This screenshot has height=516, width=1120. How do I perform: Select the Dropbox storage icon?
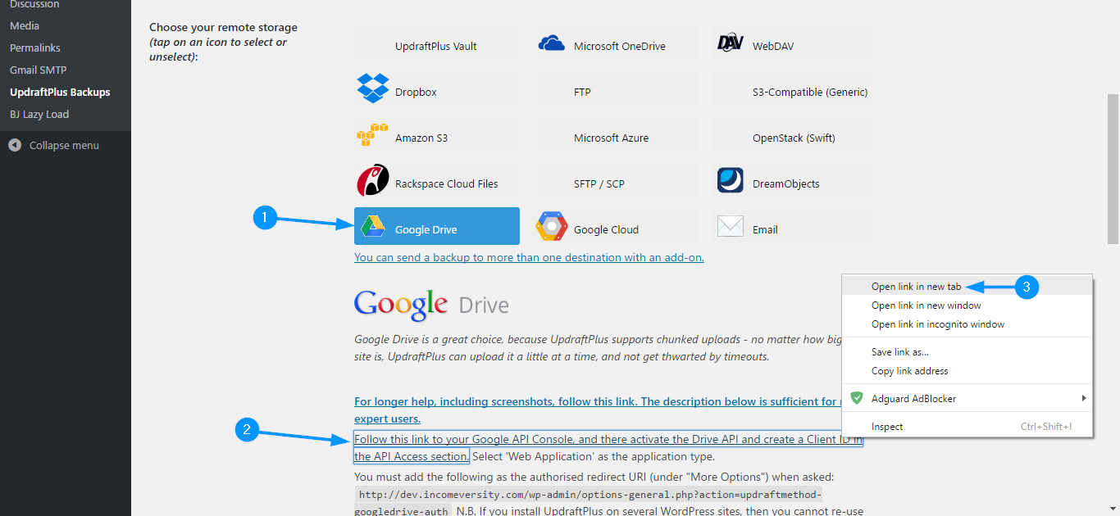[373, 88]
